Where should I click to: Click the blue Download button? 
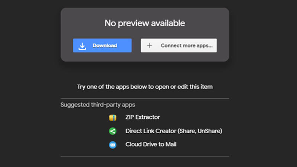(x=102, y=45)
